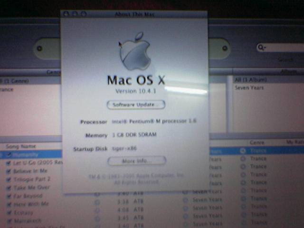Screen dimensions: 304x228
Task: Select Trance in the Genre browser pane
Action: click(x=7, y=90)
